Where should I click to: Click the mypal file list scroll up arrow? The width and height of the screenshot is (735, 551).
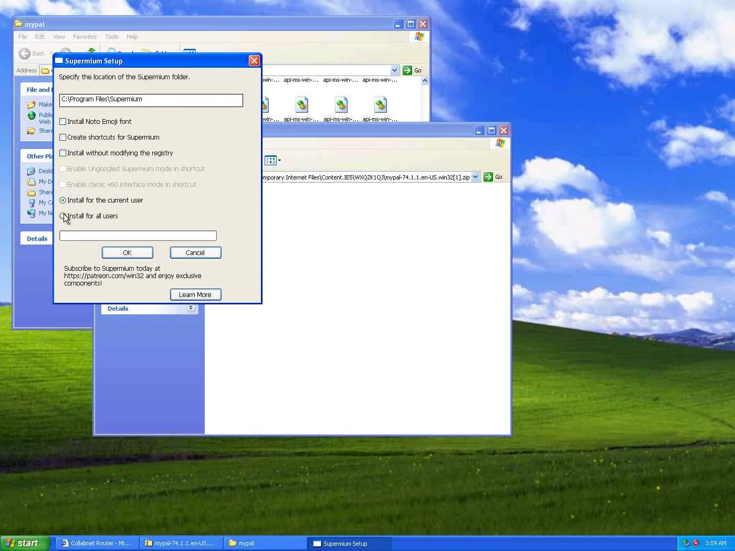click(425, 81)
